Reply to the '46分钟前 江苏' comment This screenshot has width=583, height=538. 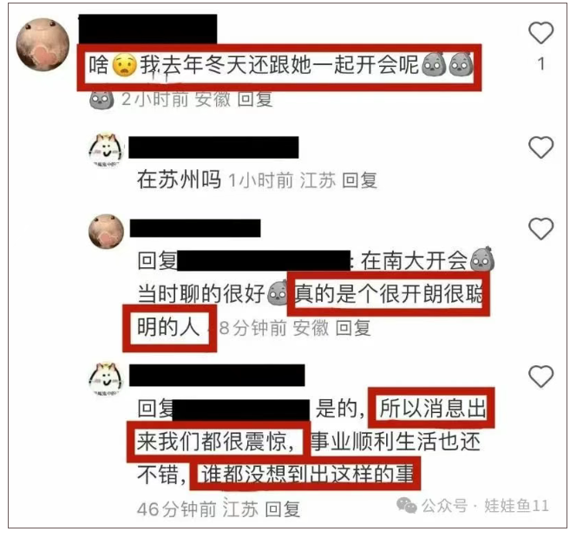pos(282,509)
